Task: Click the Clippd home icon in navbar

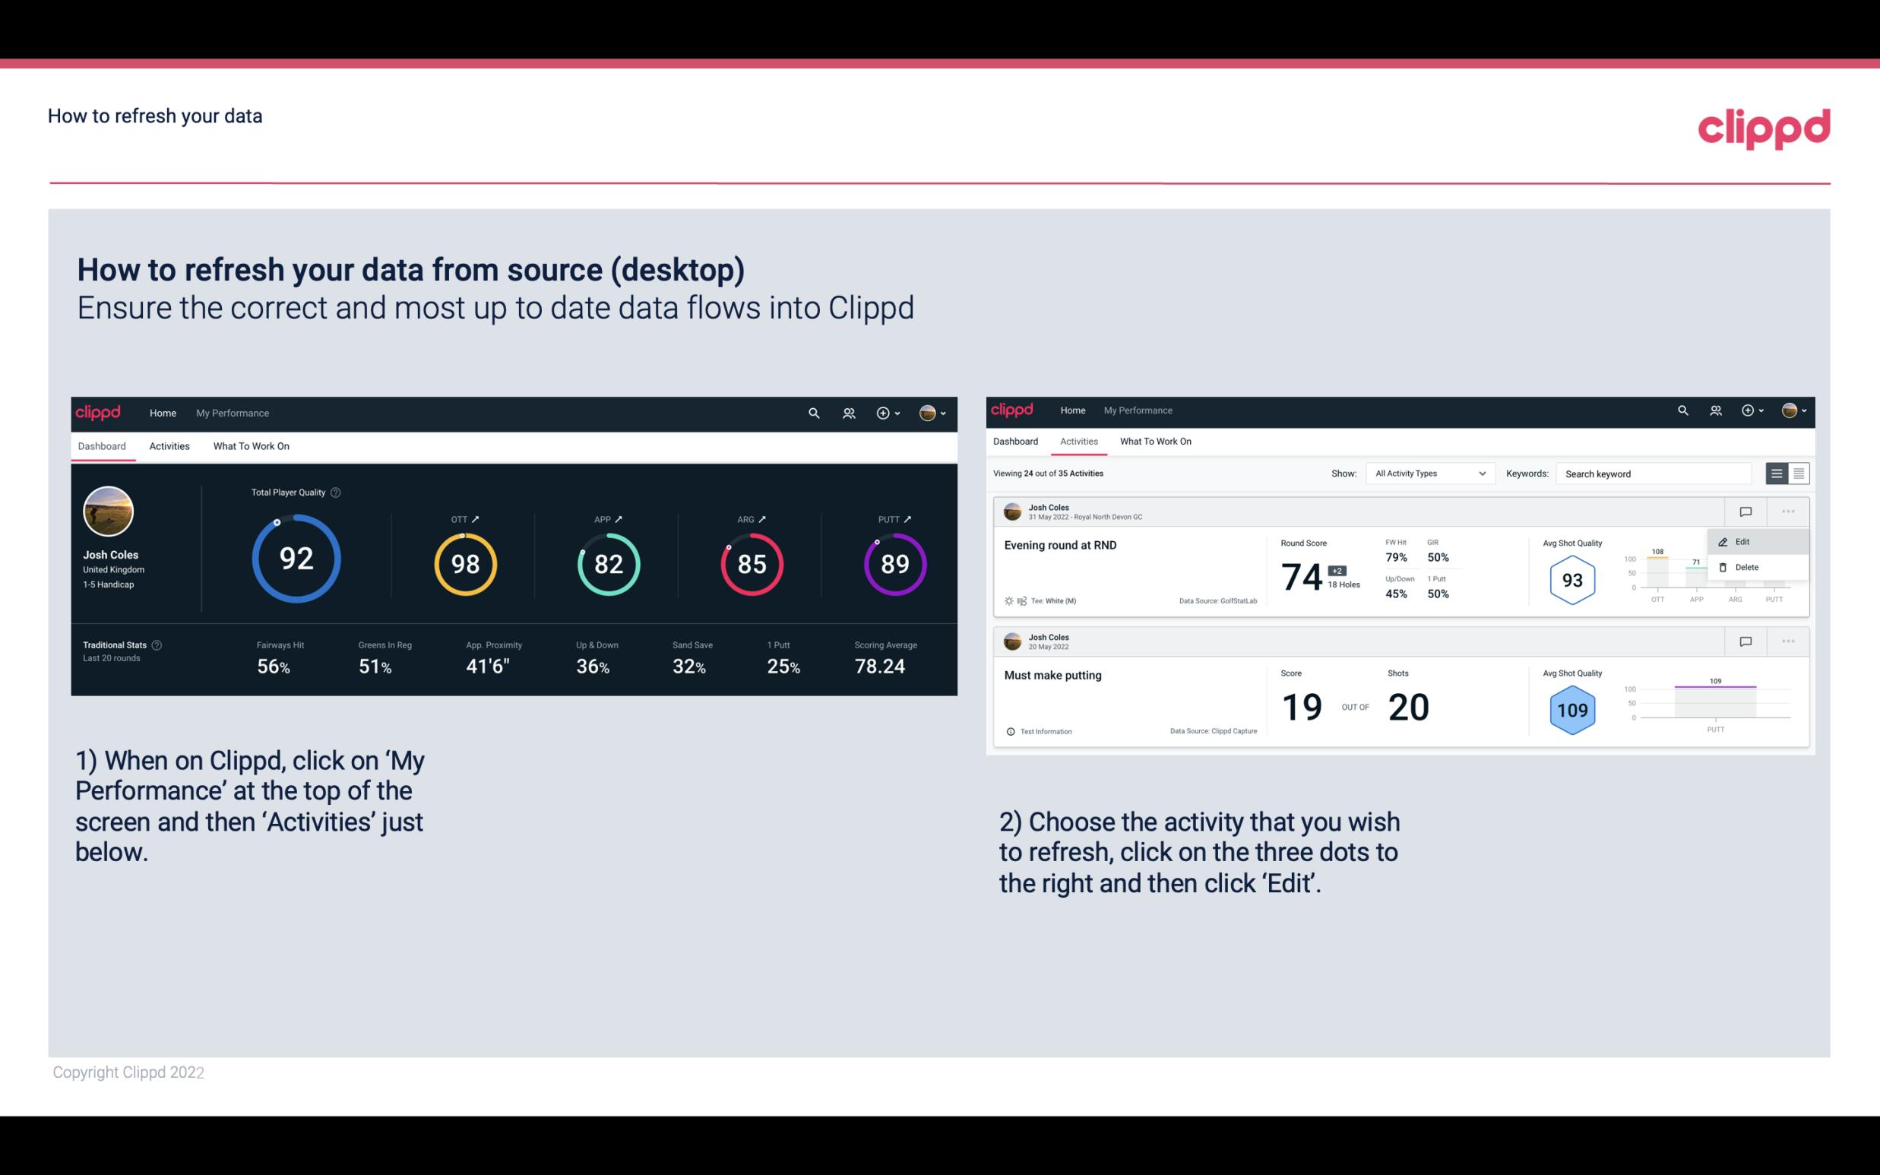Action: coord(99,411)
